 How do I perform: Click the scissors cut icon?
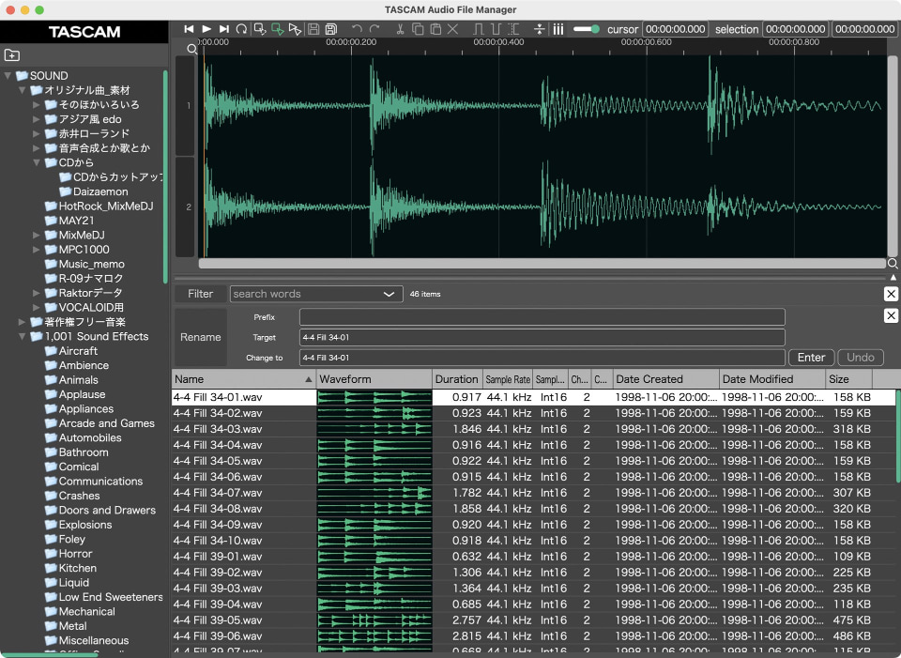pos(401,30)
